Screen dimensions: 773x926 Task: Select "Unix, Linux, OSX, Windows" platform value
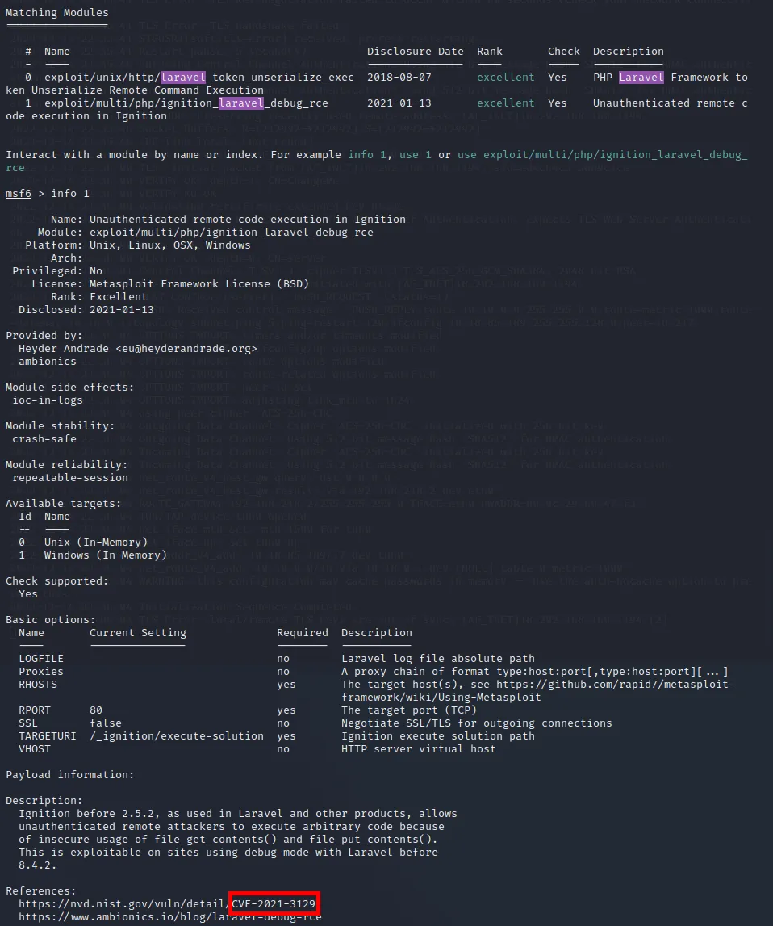tap(170, 245)
